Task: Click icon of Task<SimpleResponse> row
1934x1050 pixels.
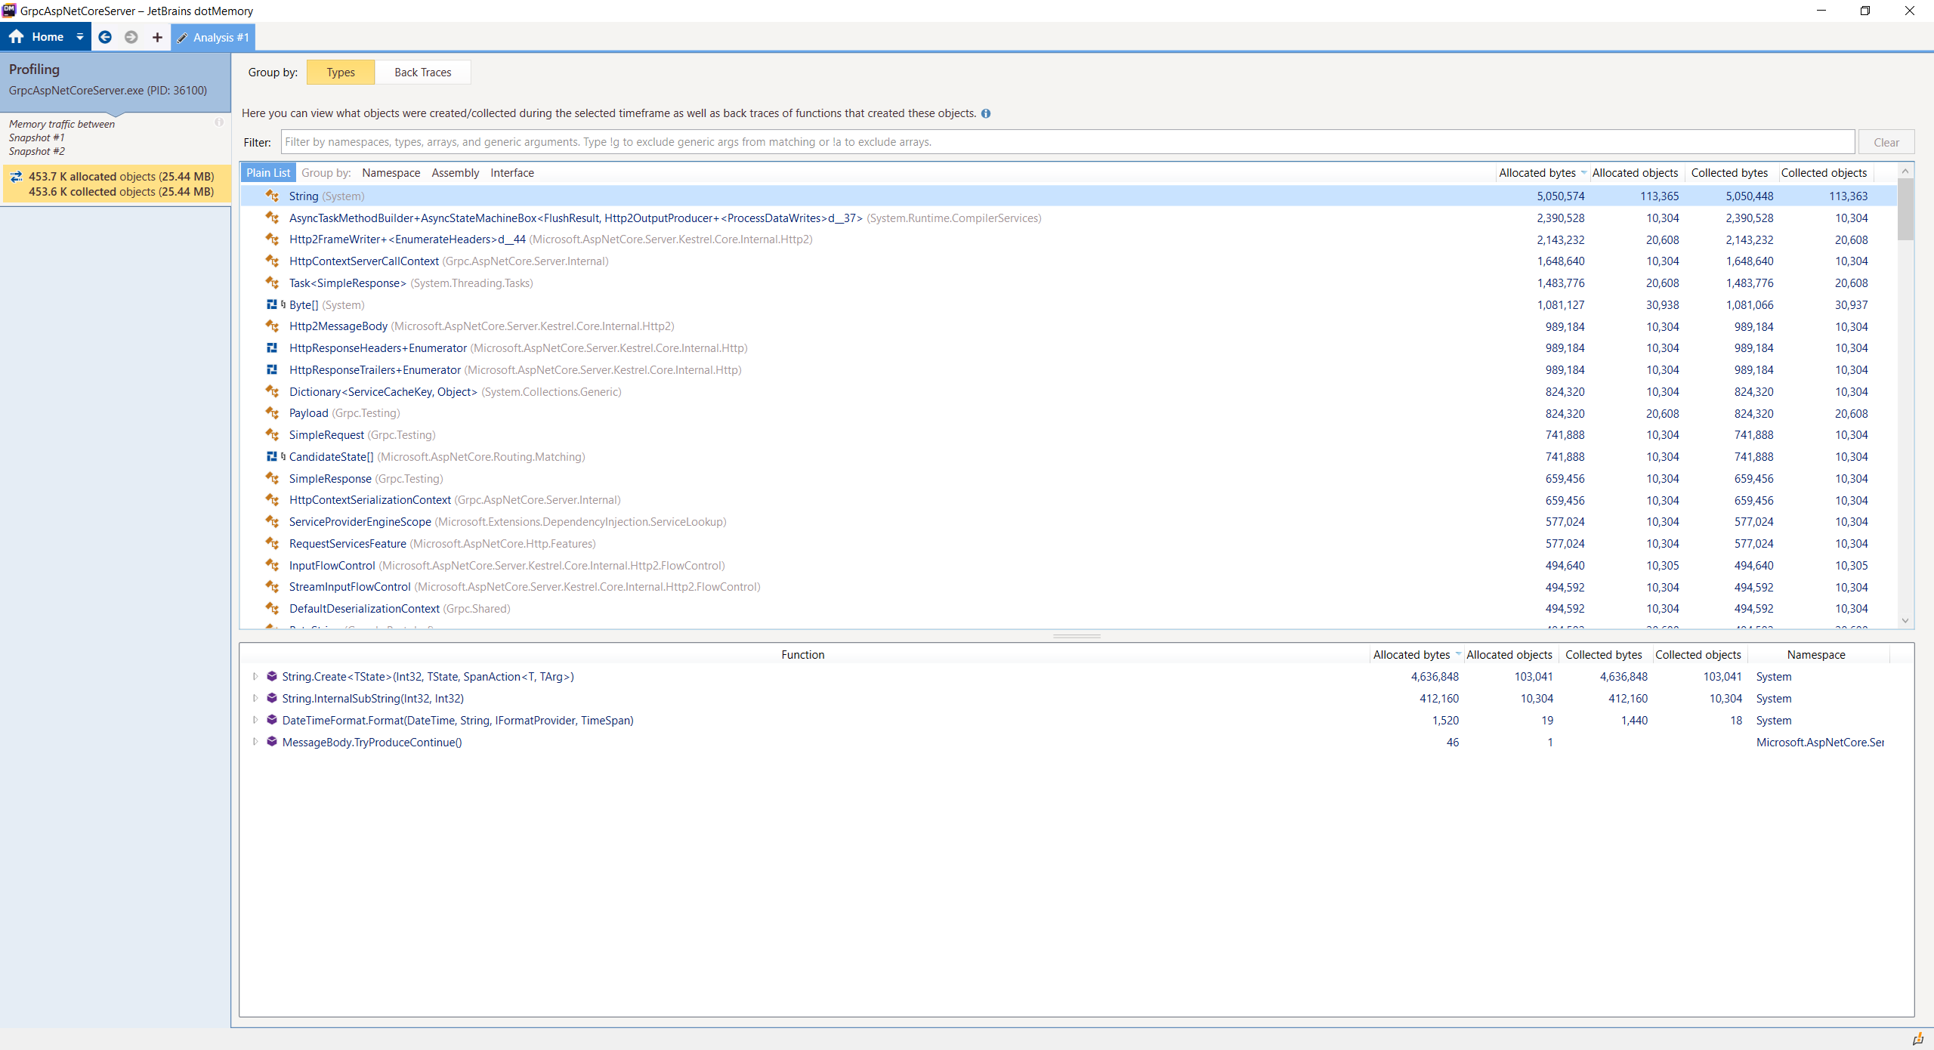Action: click(x=272, y=283)
